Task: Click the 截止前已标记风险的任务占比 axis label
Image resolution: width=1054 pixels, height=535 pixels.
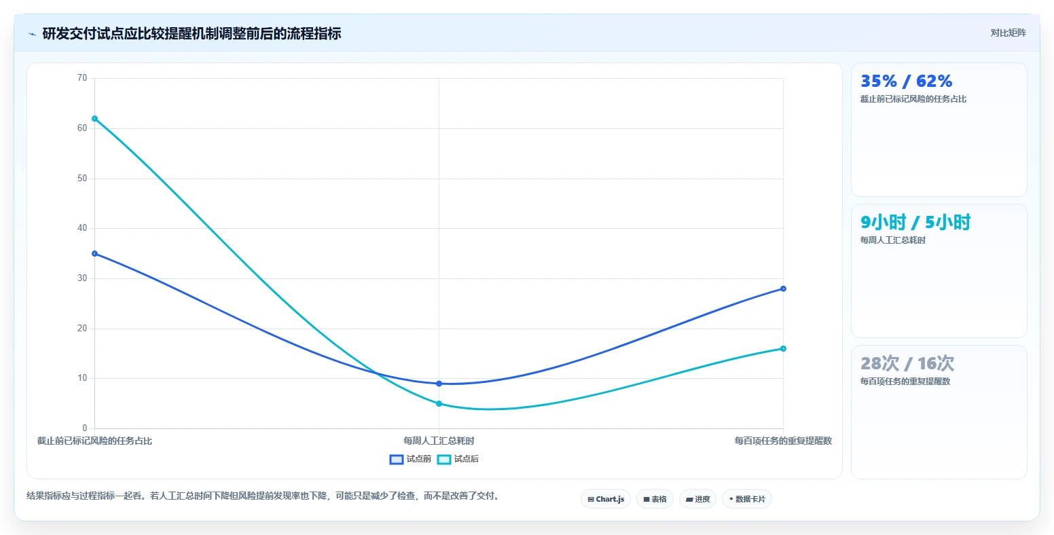Action: tap(95, 441)
